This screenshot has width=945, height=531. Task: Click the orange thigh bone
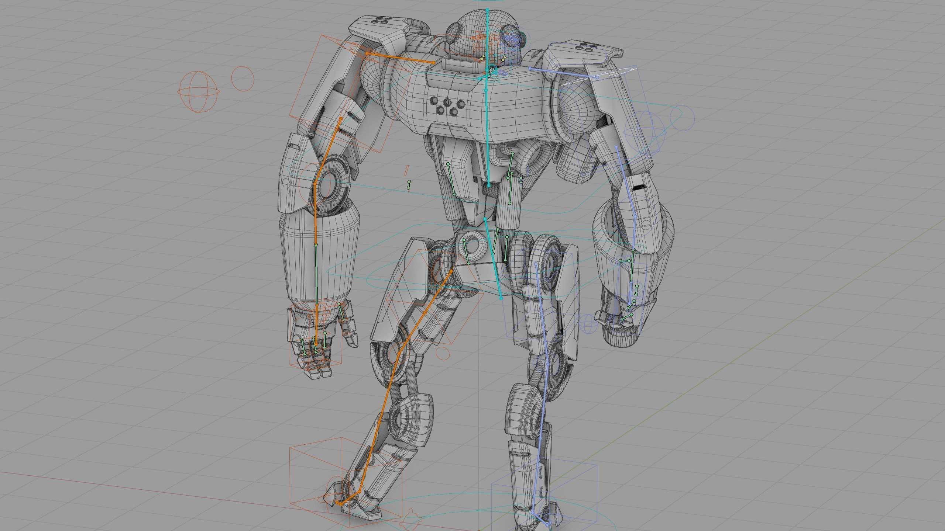click(x=425, y=312)
